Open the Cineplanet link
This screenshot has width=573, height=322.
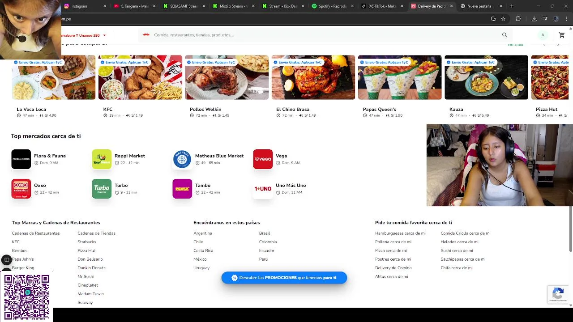tap(88, 285)
